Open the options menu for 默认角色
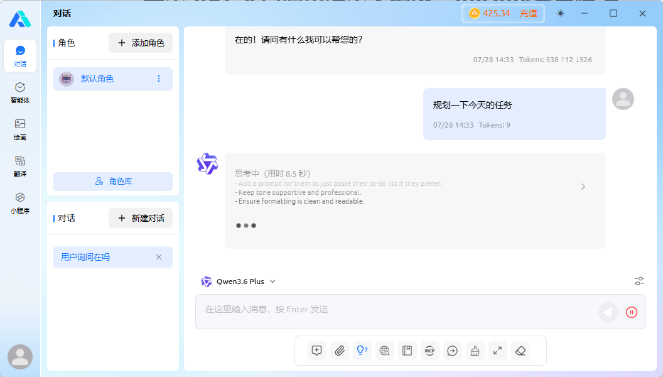 click(159, 79)
